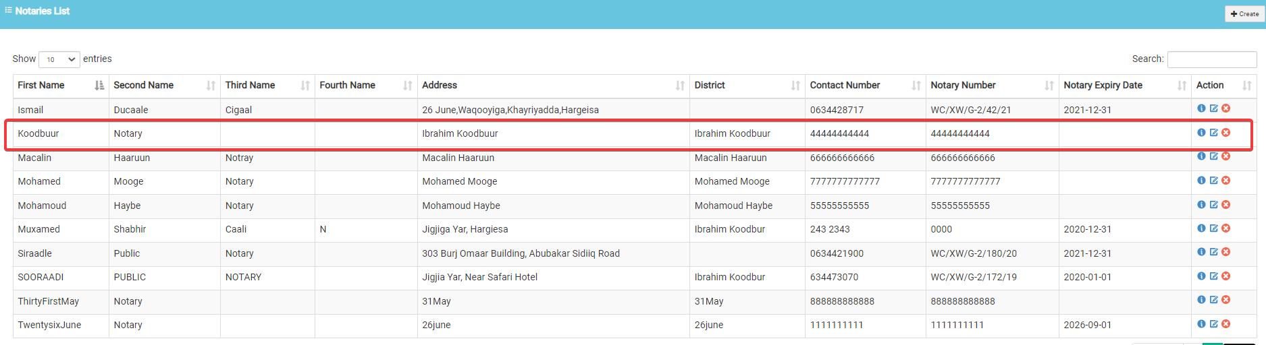View info for ThirtyFirstMay notary
The width and height of the screenshot is (1266, 345).
(x=1201, y=300)
